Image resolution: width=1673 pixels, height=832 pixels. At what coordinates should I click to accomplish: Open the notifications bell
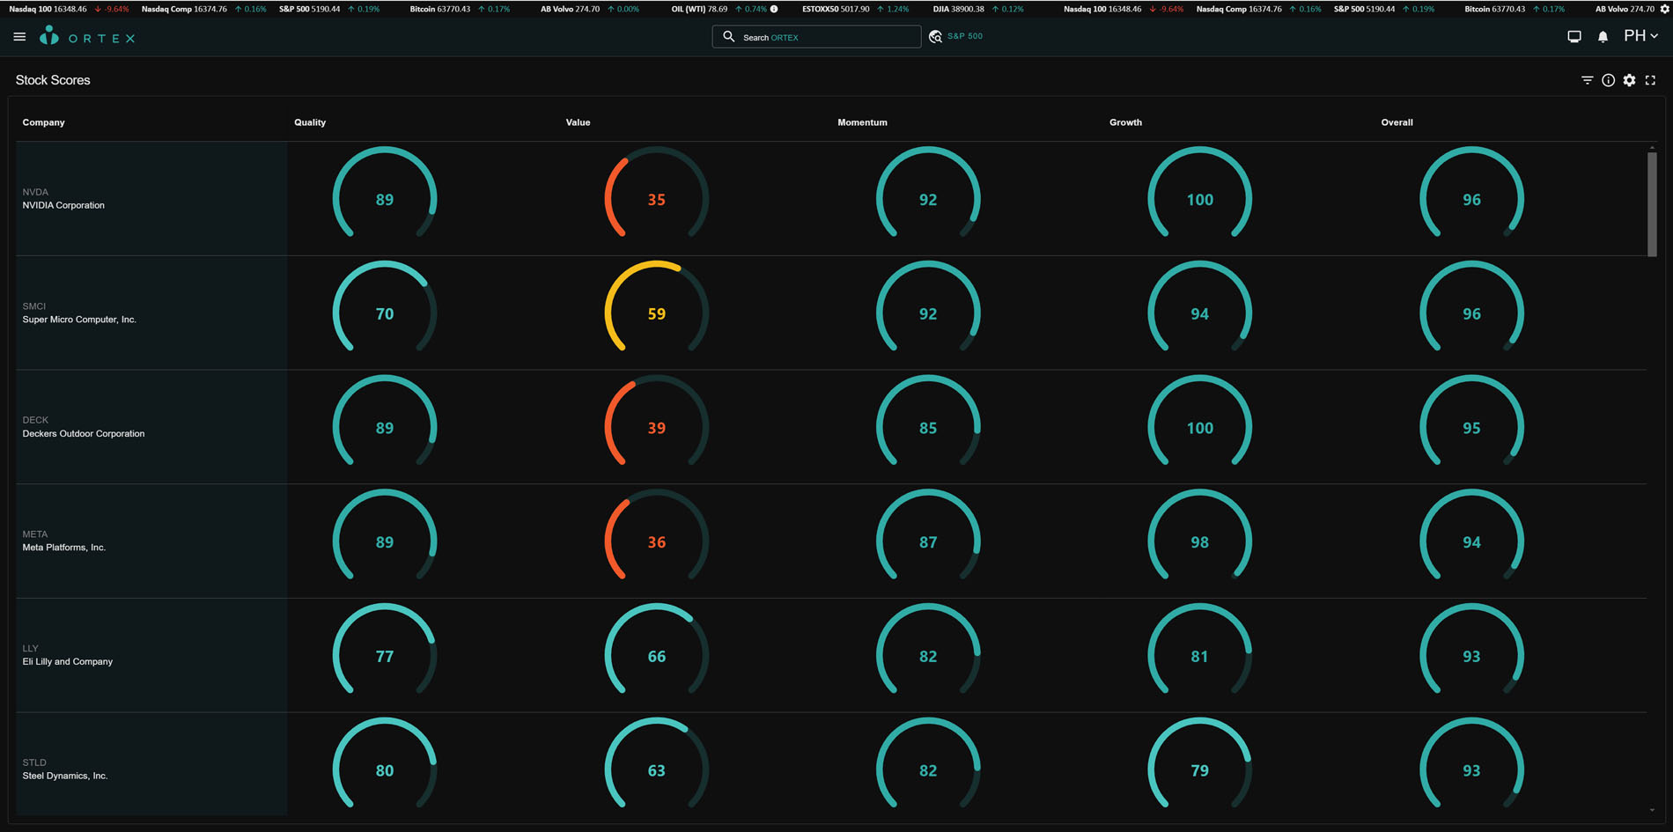[1603, 37]
